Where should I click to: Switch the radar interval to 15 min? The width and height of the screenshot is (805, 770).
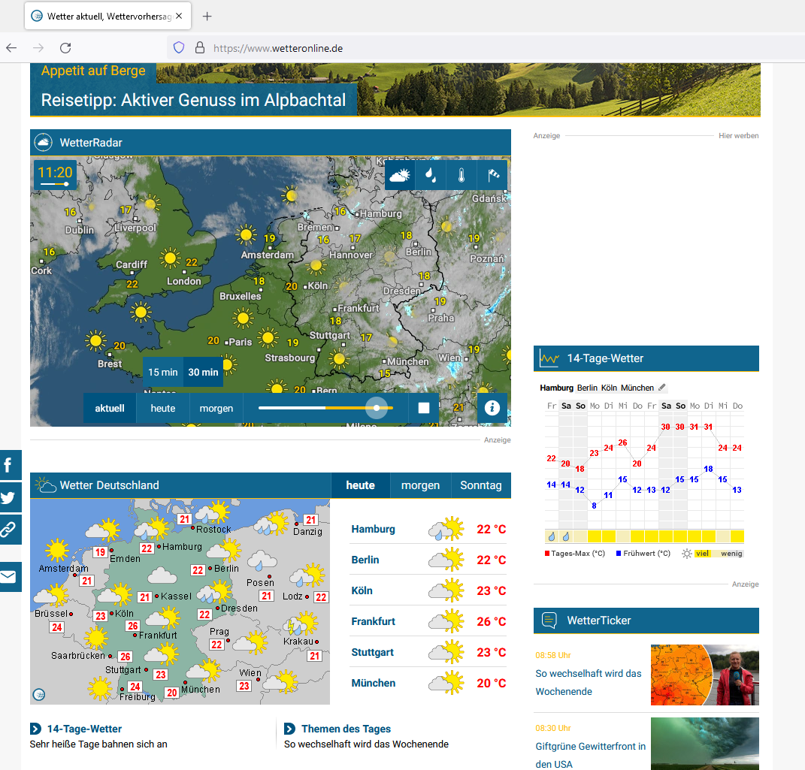[162, 372]
